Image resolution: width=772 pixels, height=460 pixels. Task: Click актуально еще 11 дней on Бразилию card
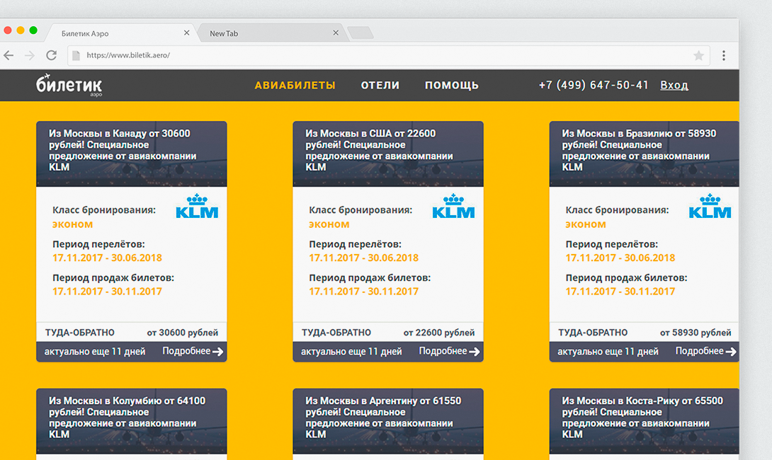[608, 352]
